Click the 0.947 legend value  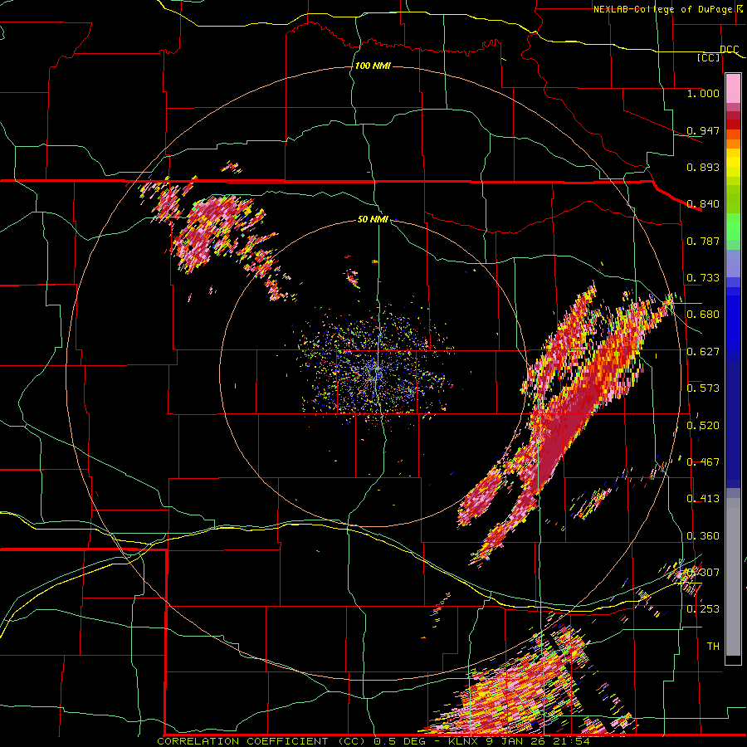[x=703, y=130]
